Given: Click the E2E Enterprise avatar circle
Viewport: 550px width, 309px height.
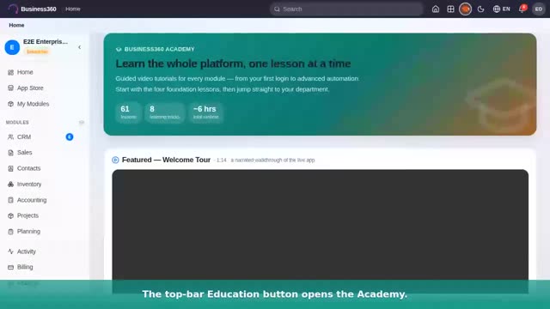Looking at the screenshot, I should (x=12, y=47).
